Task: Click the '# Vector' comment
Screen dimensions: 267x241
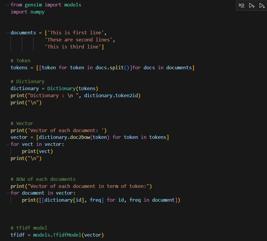Action: coord(22,123)
